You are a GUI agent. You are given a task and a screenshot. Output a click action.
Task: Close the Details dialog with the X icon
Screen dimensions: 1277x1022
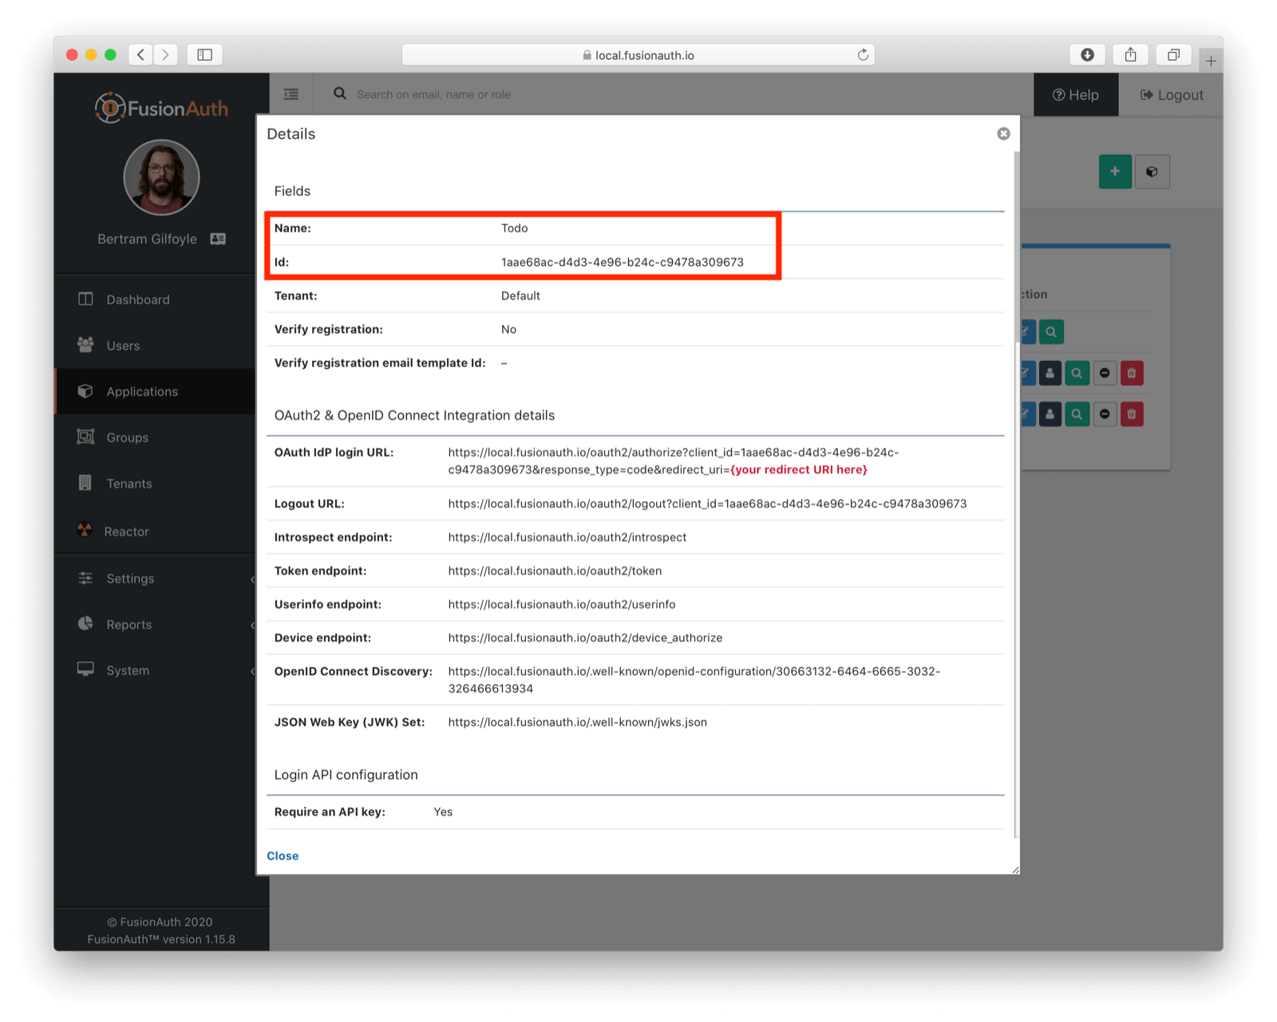(1003, 133)
